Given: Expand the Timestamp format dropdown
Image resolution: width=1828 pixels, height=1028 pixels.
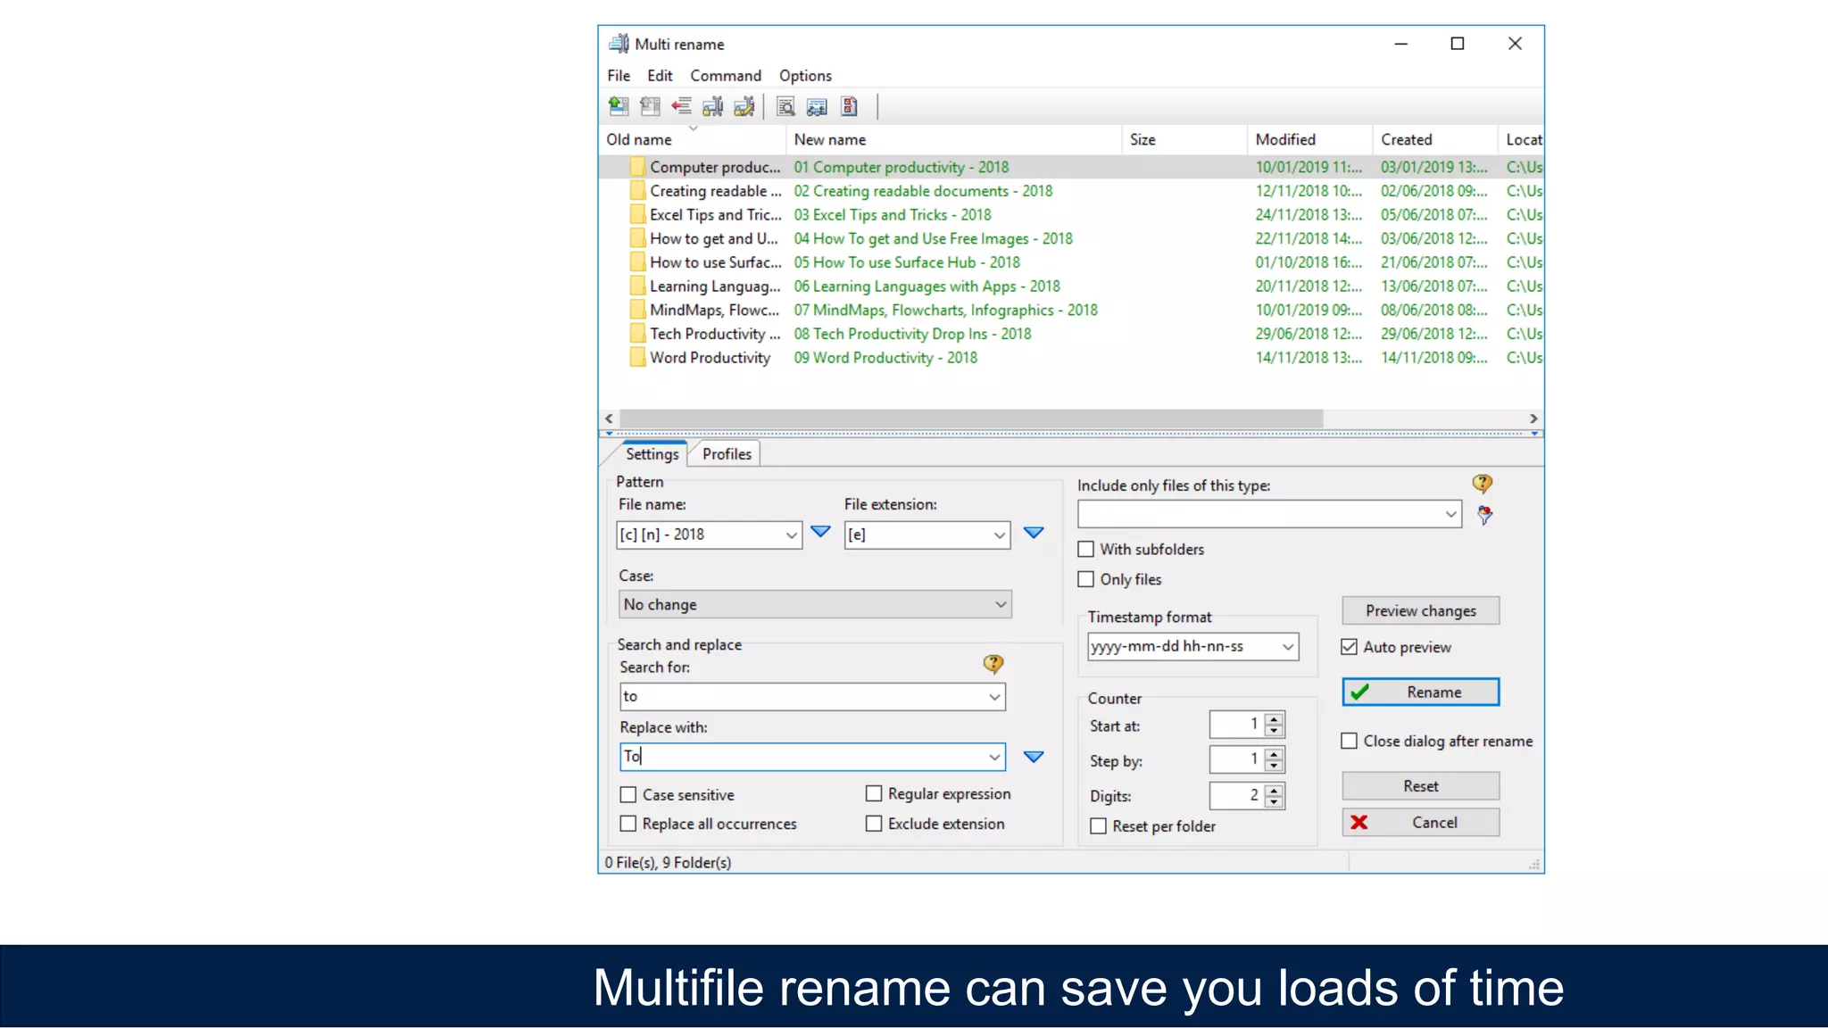Looking at the screenshot, I should click(1288, 646).
